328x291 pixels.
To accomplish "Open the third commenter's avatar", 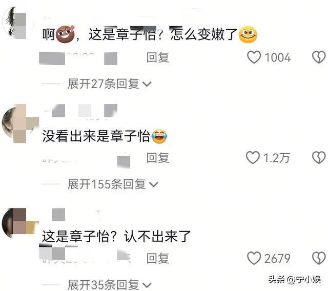I will coord(19,223).
